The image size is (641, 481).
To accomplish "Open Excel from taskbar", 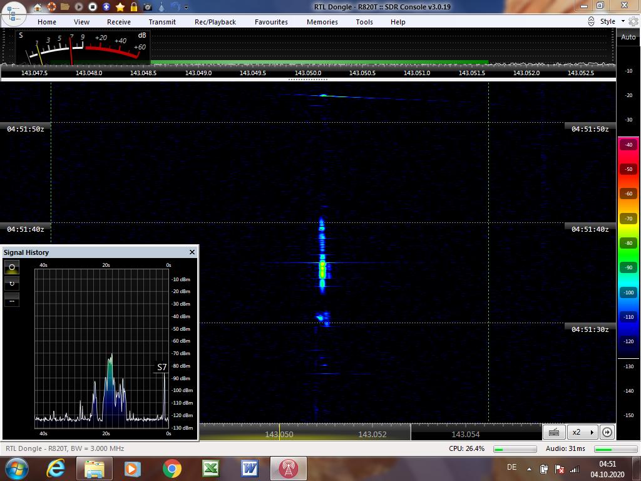I will 210,468.
